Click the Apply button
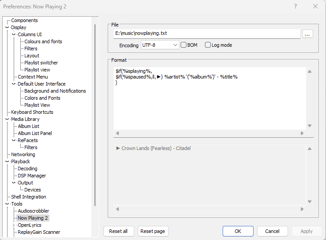This screenshot has width=326, height=240. pos(307,231)
